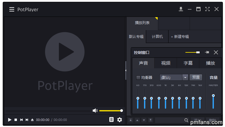Adjust the 60 Hz equalizer slider
The height and width of the screenshot is (127, 225).
tap(138, 98)
